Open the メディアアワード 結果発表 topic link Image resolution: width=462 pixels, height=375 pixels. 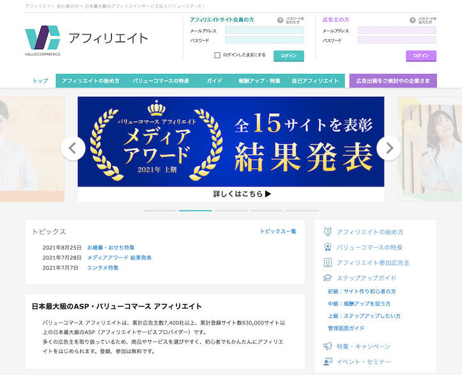(119, 257)
